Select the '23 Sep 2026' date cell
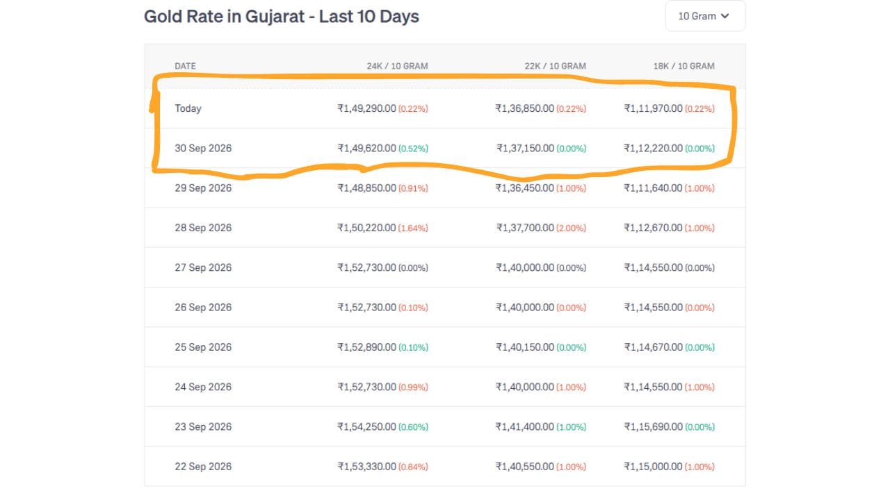 click(203, 426)
